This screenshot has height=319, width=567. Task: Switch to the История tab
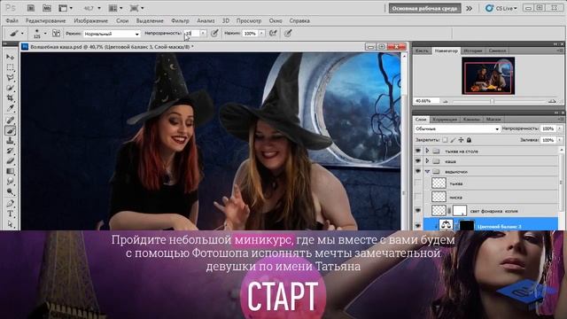[472, 51]
